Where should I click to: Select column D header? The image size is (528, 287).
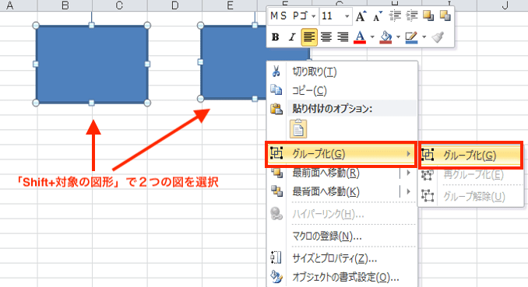[174, 5]
